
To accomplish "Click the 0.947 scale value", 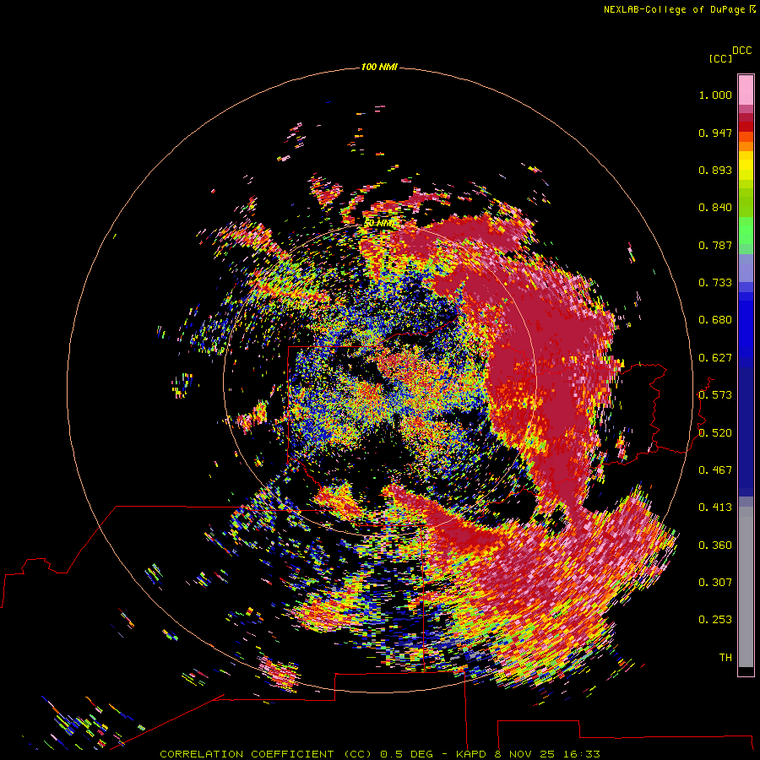I will click(715, 133).
